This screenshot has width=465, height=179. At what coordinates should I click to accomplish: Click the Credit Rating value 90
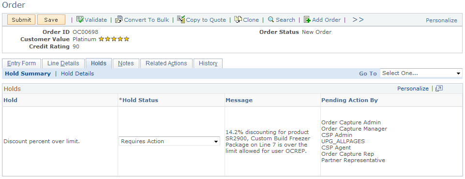[76, 46]
